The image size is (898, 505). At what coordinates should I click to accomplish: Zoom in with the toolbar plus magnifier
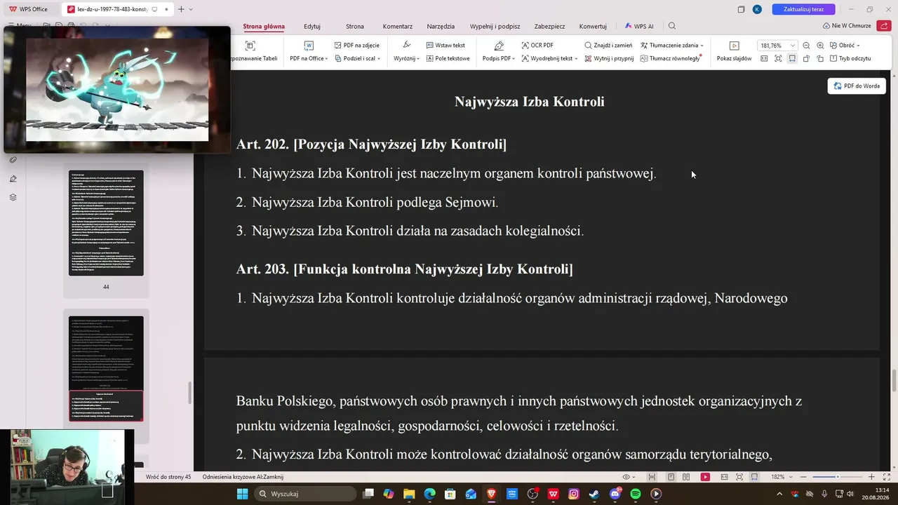pos(820,46)
